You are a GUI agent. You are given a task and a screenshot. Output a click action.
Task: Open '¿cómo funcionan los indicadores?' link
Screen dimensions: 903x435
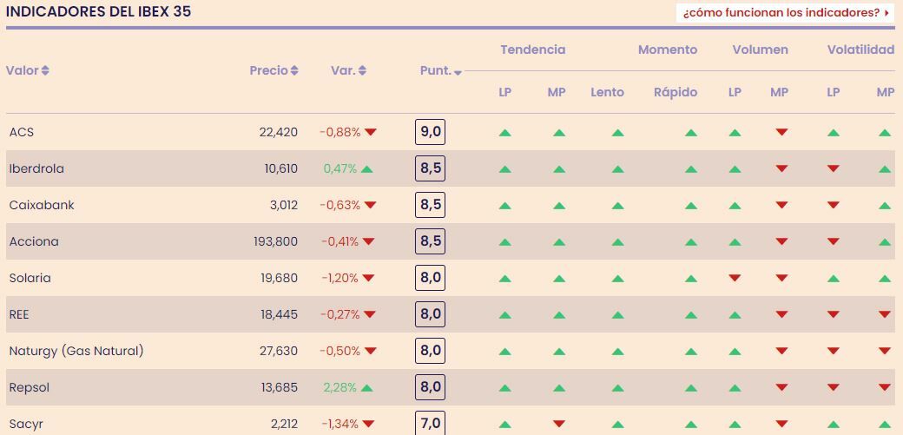coord(787,13)
